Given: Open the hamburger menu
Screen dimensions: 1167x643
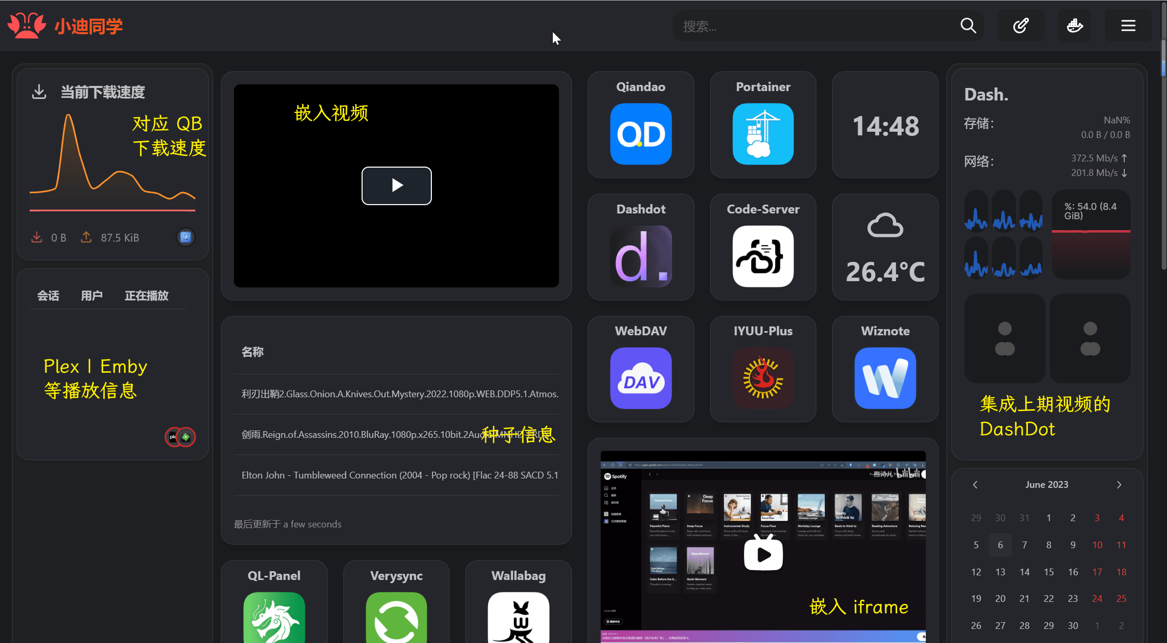Looking at the screenshot, I should pos(1128,26).
